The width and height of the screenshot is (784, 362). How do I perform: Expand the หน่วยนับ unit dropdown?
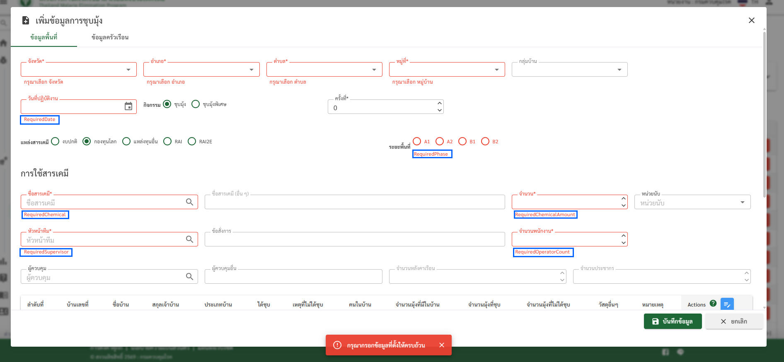click(x=742, y=202)
